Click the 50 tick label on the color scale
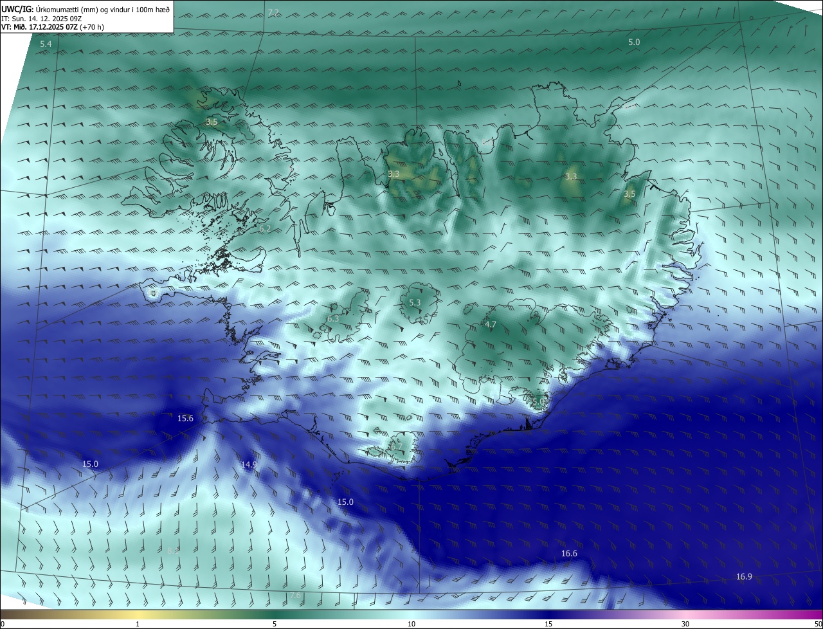This screenshot has width=823, height=629. pyautogui.click(x=818, y=624)
